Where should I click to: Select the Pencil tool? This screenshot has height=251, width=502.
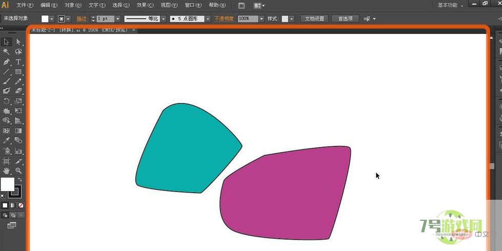tap(18, 81)
